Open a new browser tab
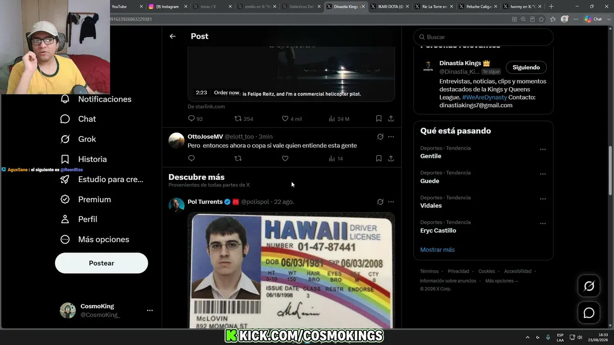Screen dimensions: 614x345 pos(551,7)
